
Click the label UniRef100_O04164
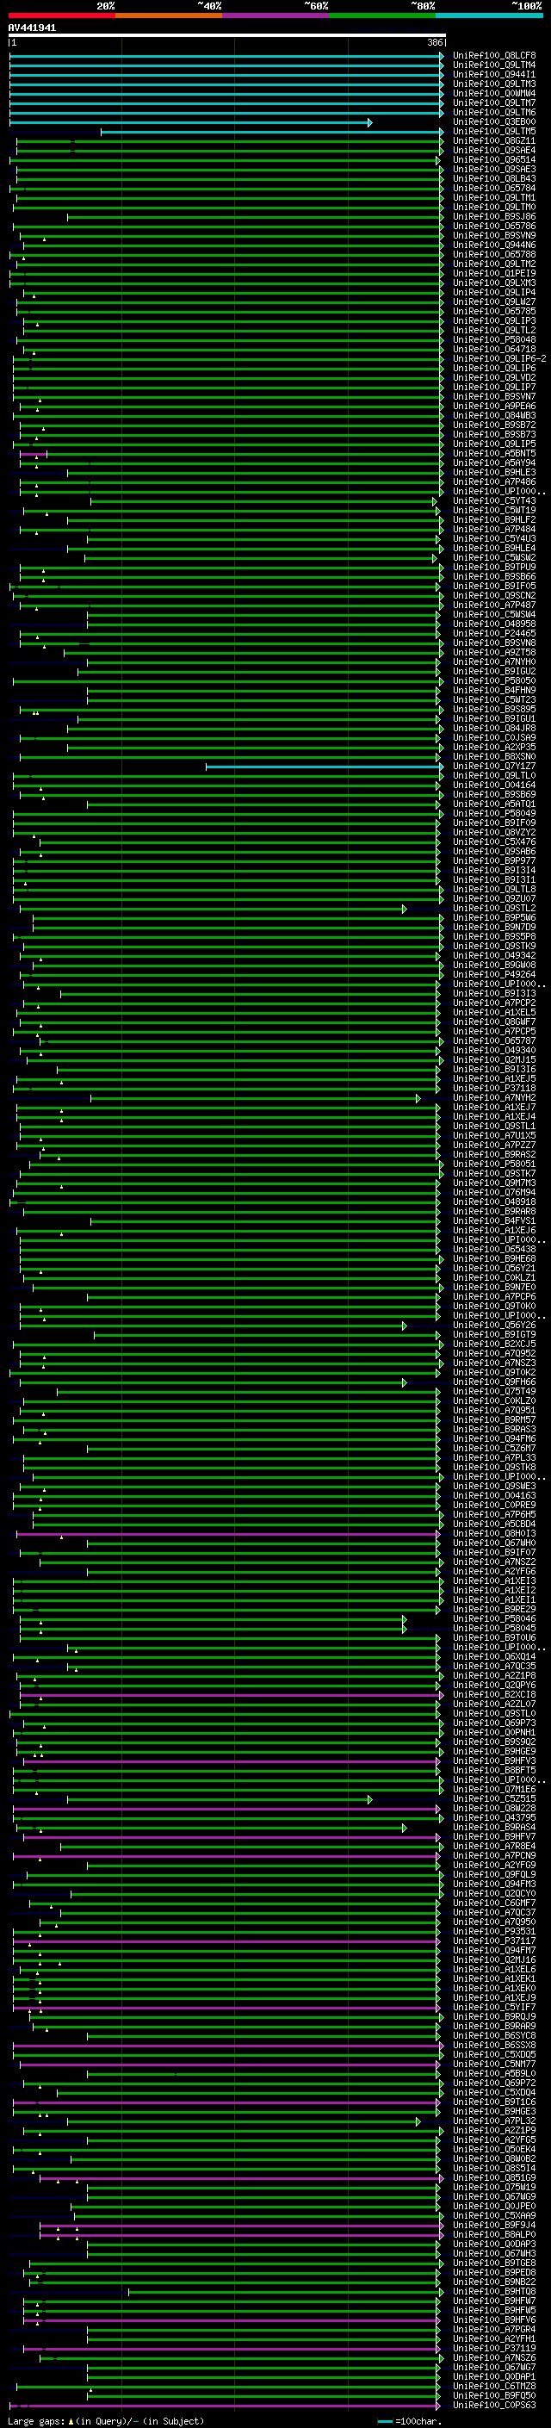[493, 786]
